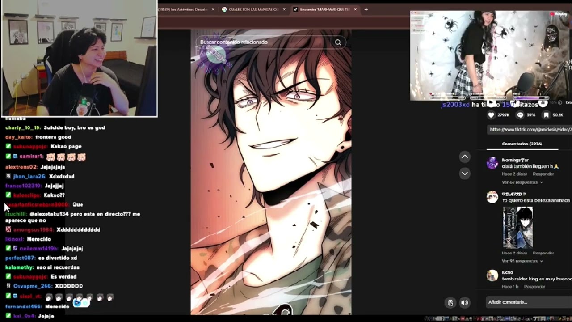Click the green badge next to sukunaygojo Kakao page
This screenshot has width=572, height=322.
pyautogui.click(x=8, y=146)
